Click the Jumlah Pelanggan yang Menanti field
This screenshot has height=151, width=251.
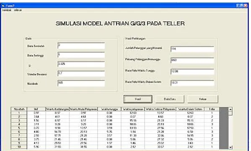(x=192, y=49)
